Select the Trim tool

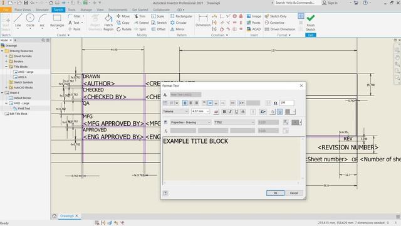[140, 16]
